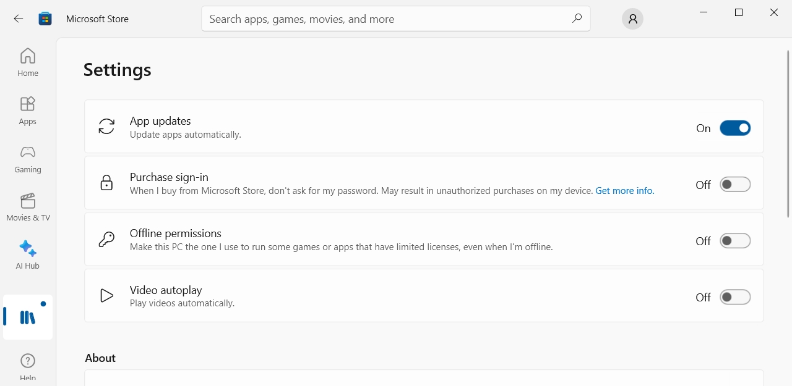
Task: Enable the Purchase sign-in toggle
Action: [735, 185]
